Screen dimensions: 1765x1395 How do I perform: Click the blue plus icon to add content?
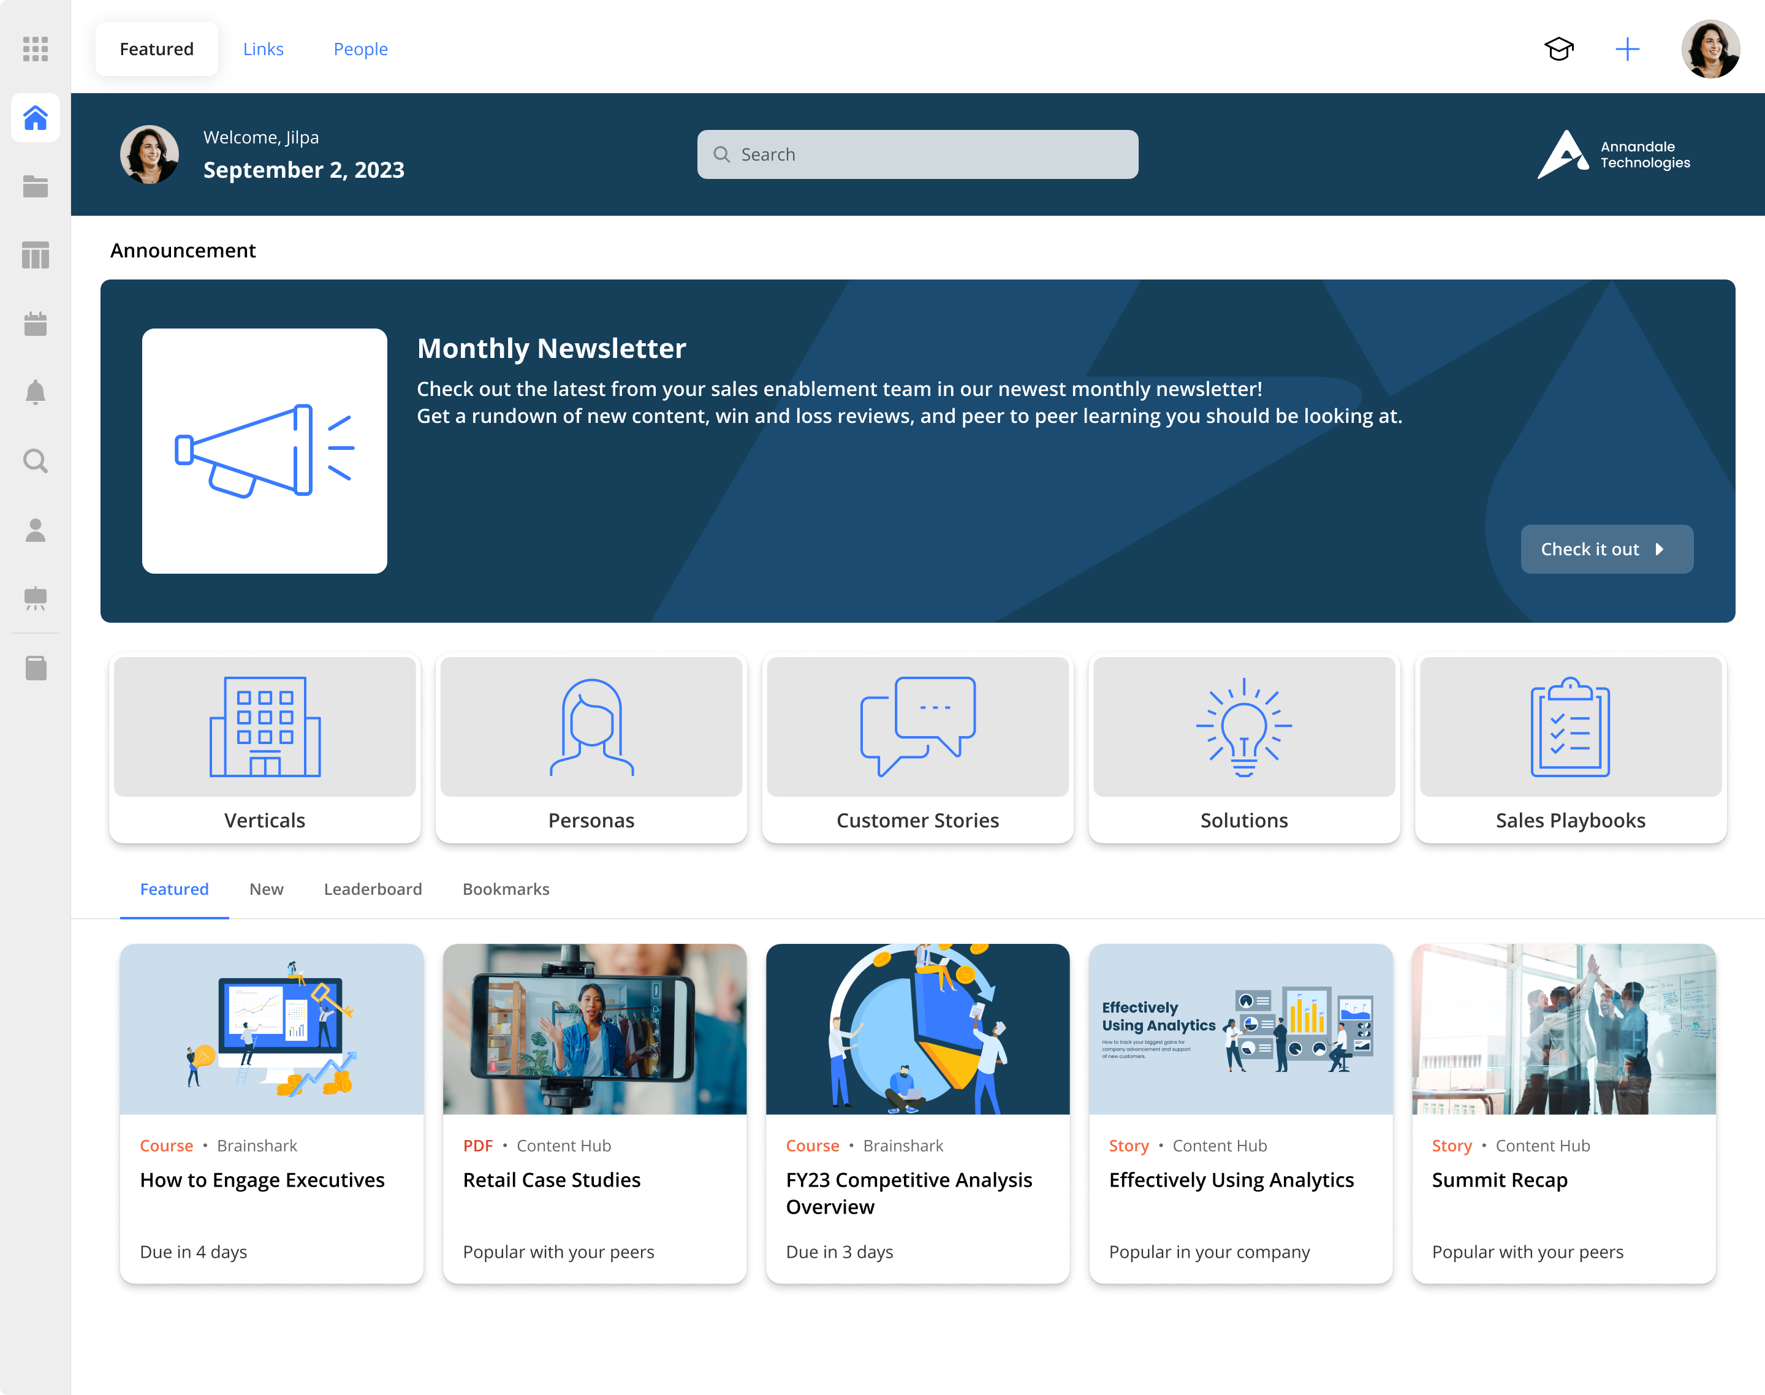1627,49
